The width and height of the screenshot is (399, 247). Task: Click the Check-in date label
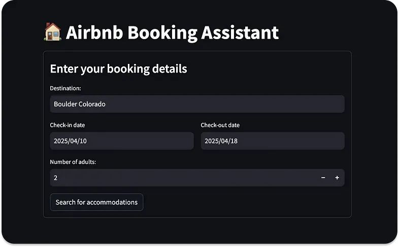coord(68,125)
